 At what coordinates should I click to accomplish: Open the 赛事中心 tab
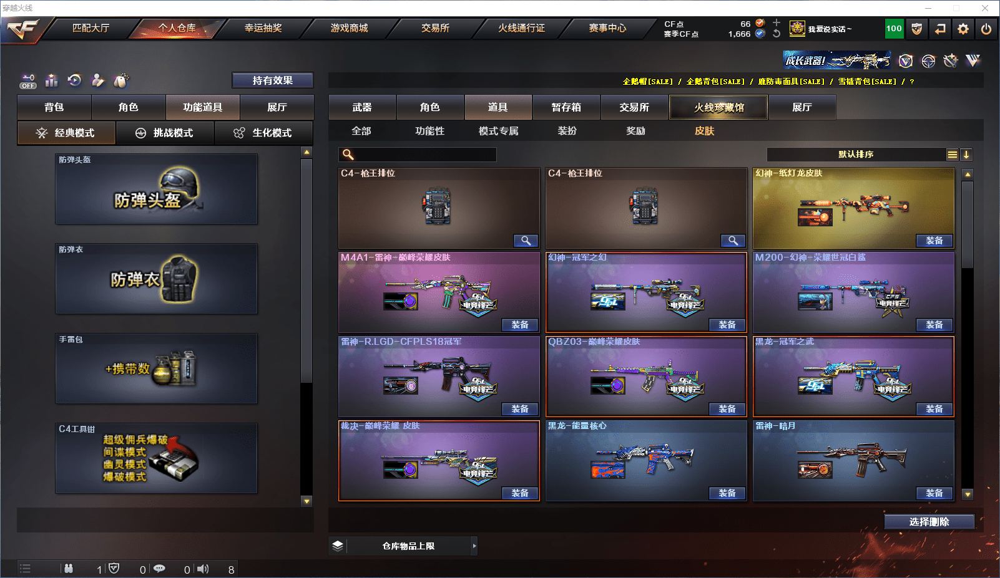tap(607, 28)
